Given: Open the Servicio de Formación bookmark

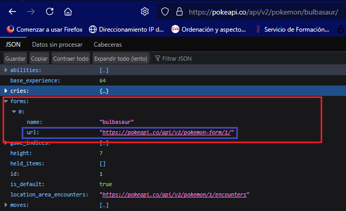Looking at the screenshot, I should (292, 30).
